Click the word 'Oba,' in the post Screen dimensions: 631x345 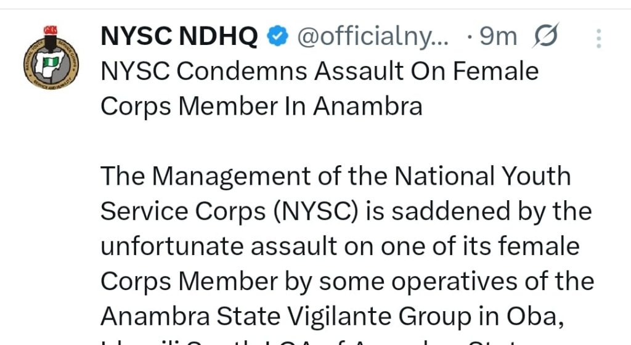pos(535,317)
